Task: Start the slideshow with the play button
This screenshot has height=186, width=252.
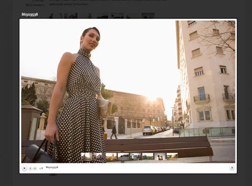Action: click(x=24, y=168)
